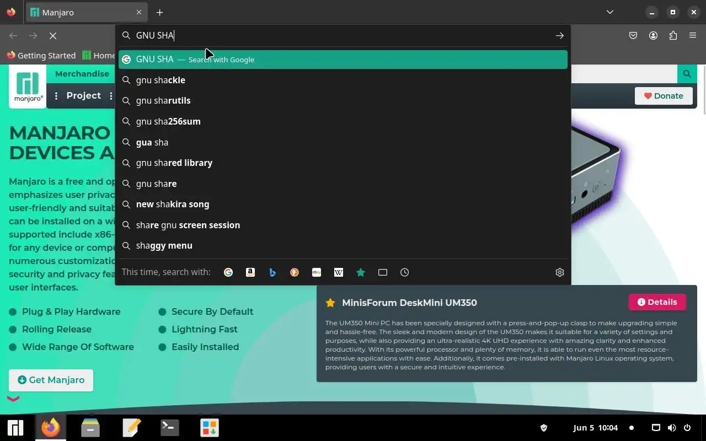
Task: Open the software manager from the taskbar
Action: (x=210, y=428)
